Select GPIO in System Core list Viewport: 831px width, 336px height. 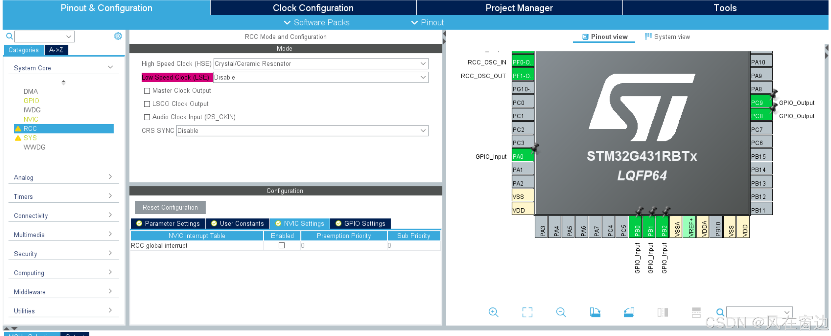(31, 101)
